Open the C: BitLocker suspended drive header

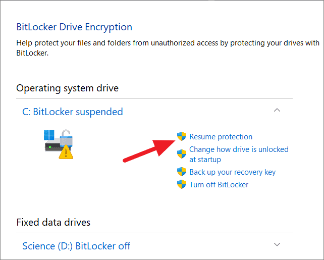point(73,112)
